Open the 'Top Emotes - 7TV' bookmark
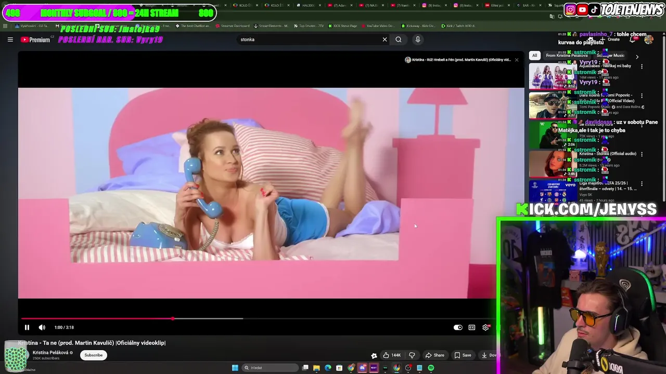Viewport: 666px width, 374px height. pos(309,25)
